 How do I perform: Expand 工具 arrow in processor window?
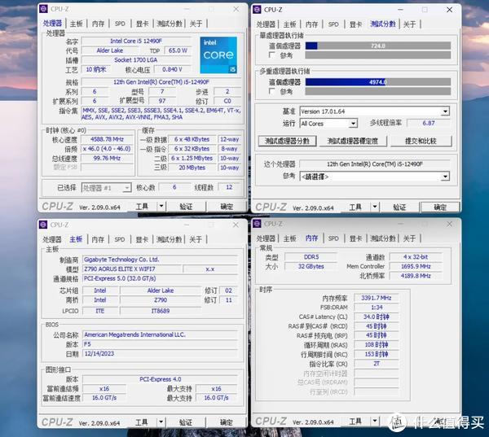point(161,206)
